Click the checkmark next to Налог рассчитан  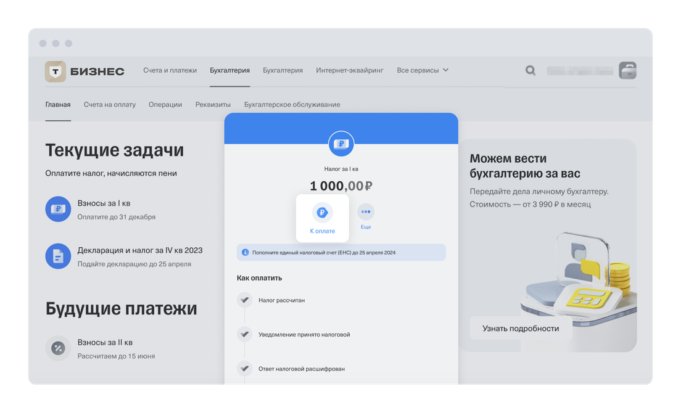tap(245, 300)
